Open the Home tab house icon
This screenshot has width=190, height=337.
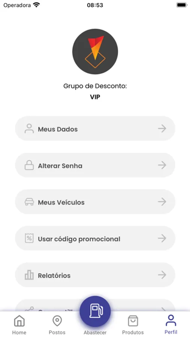click(x=19, y=321)
